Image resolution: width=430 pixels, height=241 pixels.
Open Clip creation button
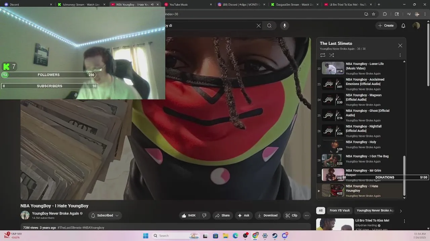pos(291,216)
